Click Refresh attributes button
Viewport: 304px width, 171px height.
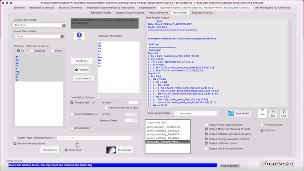pyautogui.click(x=82, y=70)
